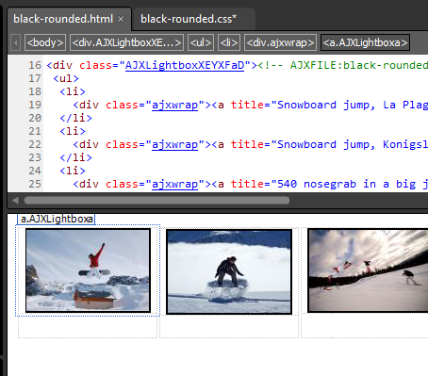Select the middle snowboarder crouching thumbnail
Viewport: 428px width, 376px height.
[x=229, y=271]
